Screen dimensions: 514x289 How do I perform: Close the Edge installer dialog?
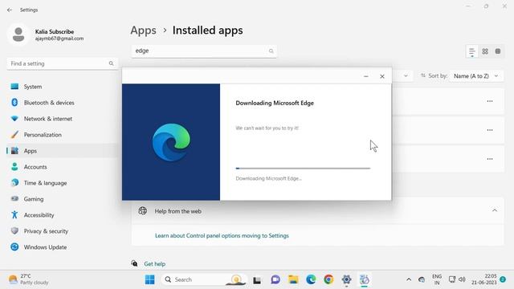(x=382, y=76)
